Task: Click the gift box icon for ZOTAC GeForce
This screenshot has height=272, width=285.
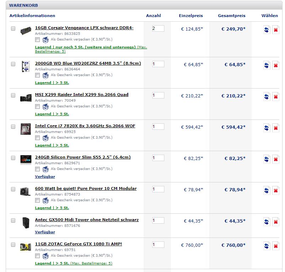Action: (45, 256)
